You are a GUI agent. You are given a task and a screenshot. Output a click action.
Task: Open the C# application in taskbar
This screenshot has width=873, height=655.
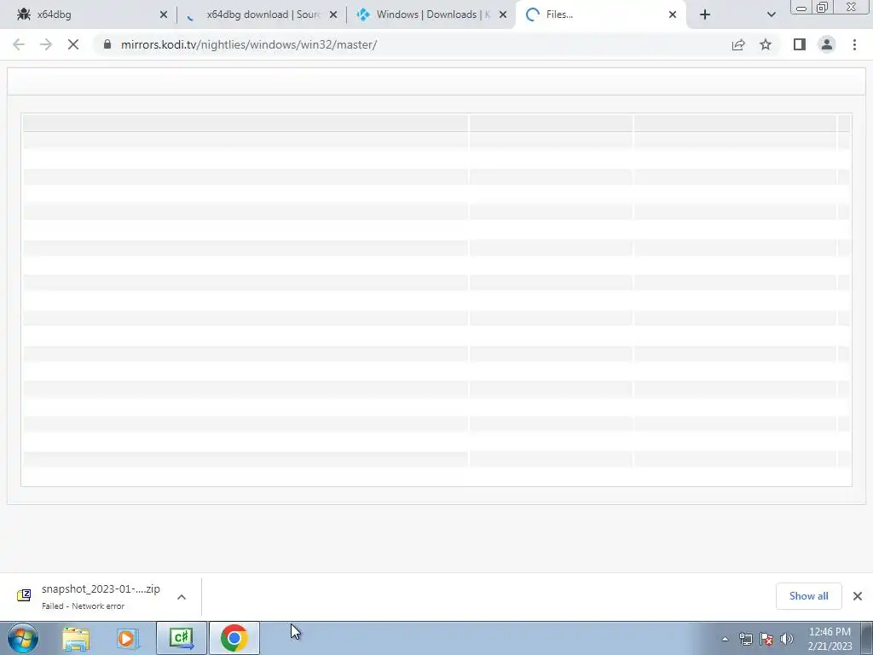(x=182, y=638)
